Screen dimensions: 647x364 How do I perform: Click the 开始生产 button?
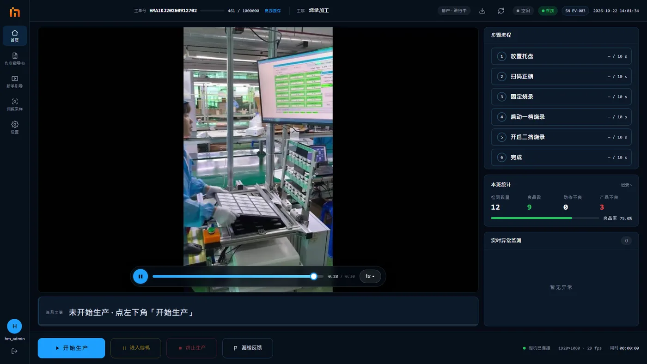71,348
